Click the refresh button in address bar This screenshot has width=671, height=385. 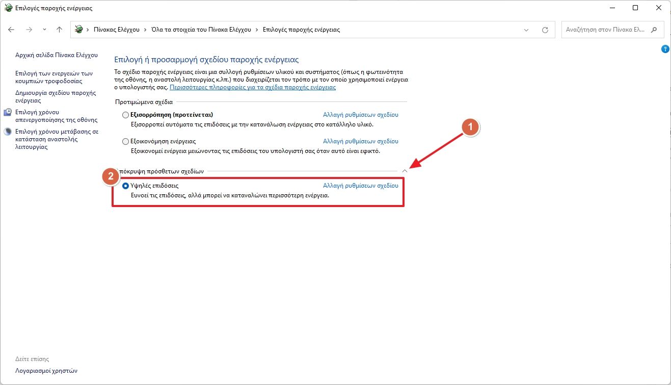545,30
